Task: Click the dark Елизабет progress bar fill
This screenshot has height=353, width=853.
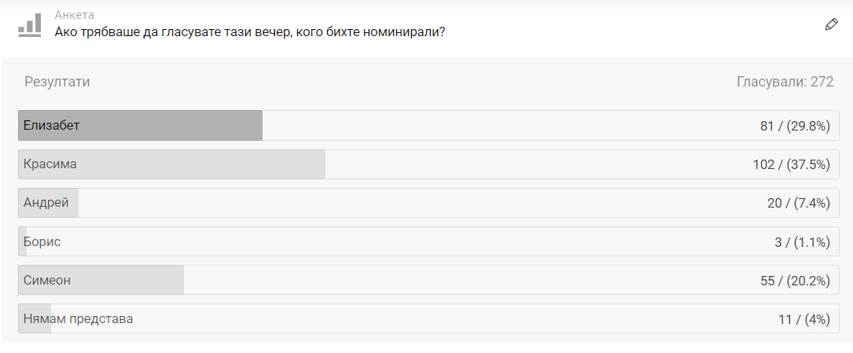Action: pyautogui.click(x=141, y=126)
